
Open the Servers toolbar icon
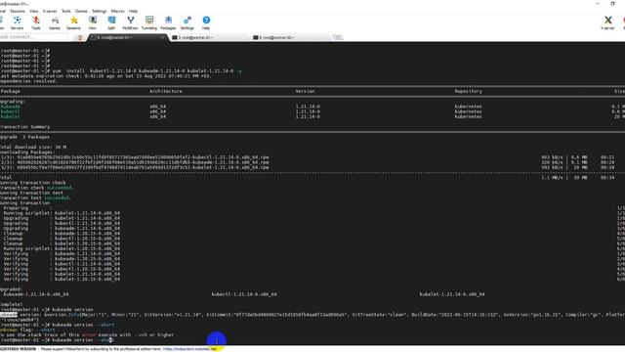(x=17, y=22)
